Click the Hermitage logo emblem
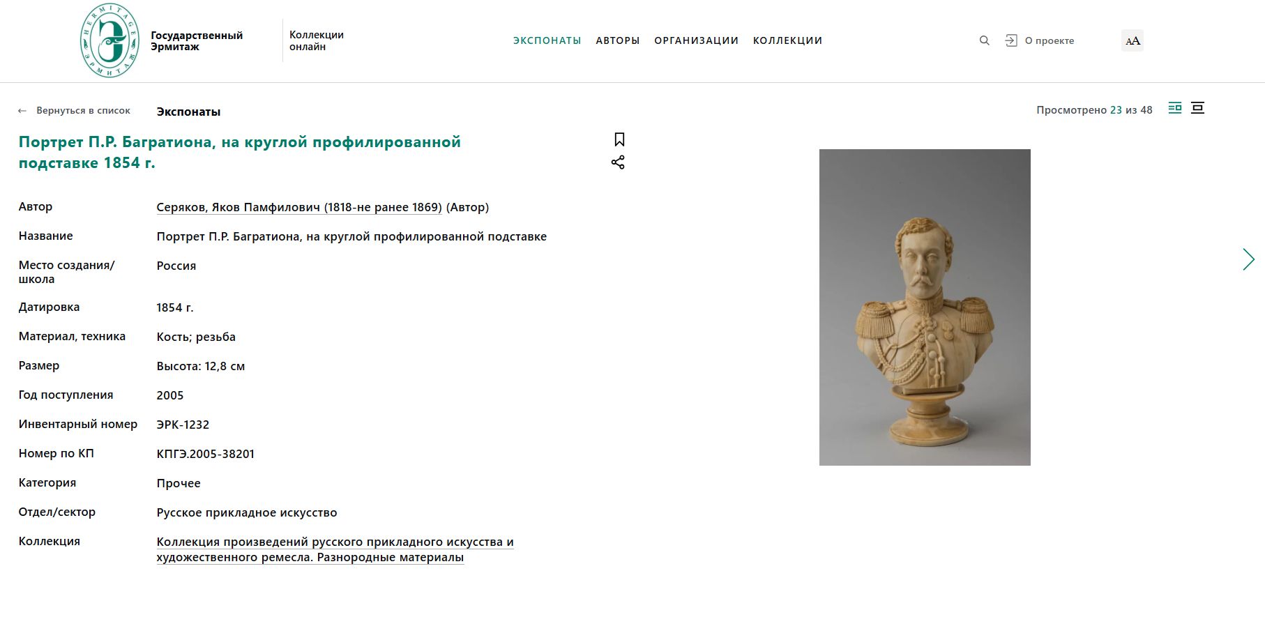Viewport: 1265px width, 633px height. click(109, 40)
